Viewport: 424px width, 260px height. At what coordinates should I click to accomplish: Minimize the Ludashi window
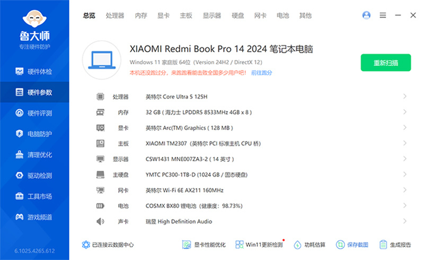398,15
